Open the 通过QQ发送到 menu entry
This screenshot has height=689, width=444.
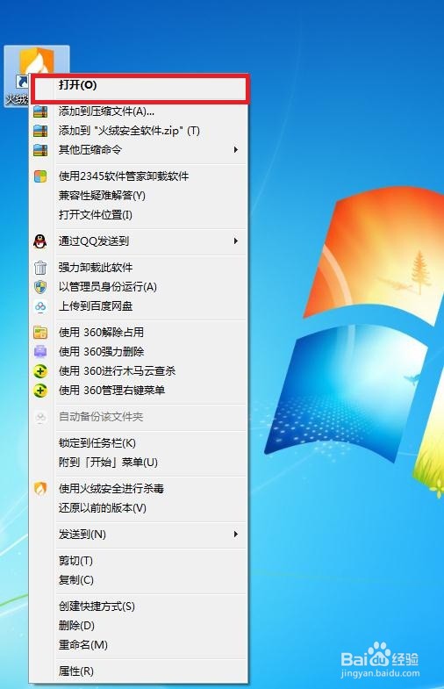coord(139,241)
